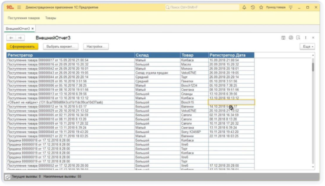
Task: Print the report using printer icon
Action: pyautogui.click(x=291, y=38)
